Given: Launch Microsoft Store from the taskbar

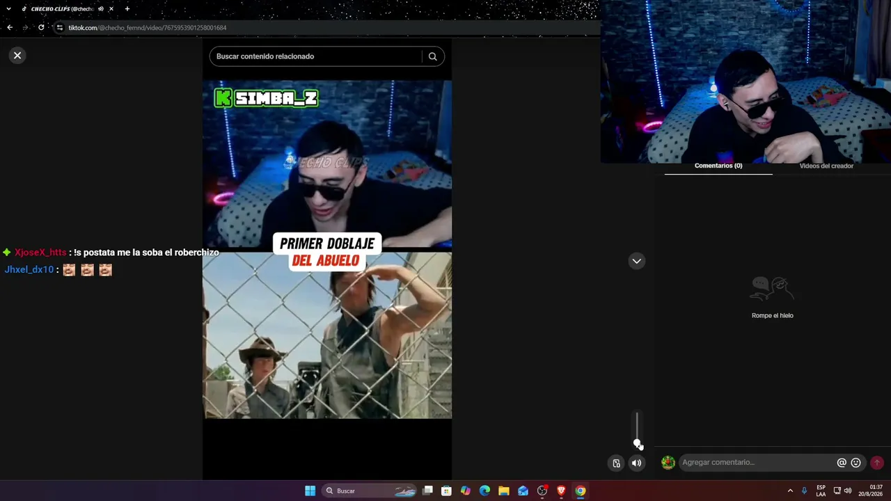Looking at the screenshot, I should tap(447, 491).
